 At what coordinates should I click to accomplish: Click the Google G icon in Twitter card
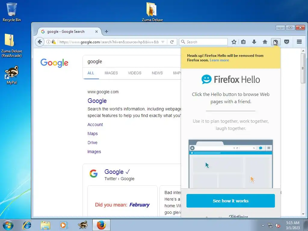click(x=94, y=174)
